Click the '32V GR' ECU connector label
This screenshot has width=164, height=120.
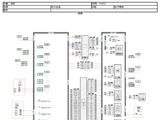(91, 79)
